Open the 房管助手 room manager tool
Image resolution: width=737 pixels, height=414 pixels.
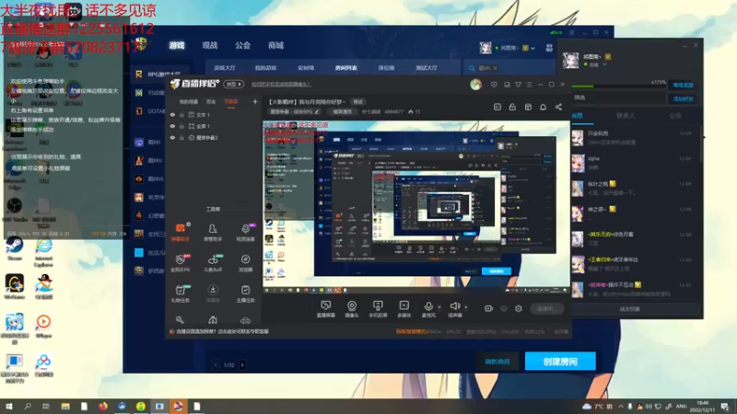(x=213, y=232)
